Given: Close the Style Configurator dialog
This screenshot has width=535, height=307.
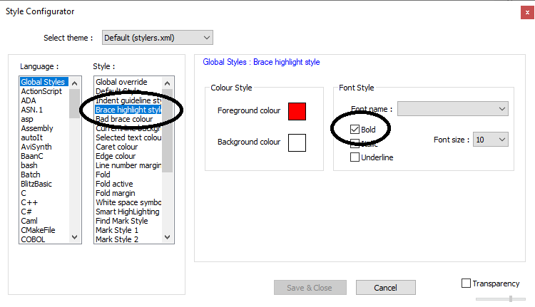Looking at the screenshot, I should [527, 13].
